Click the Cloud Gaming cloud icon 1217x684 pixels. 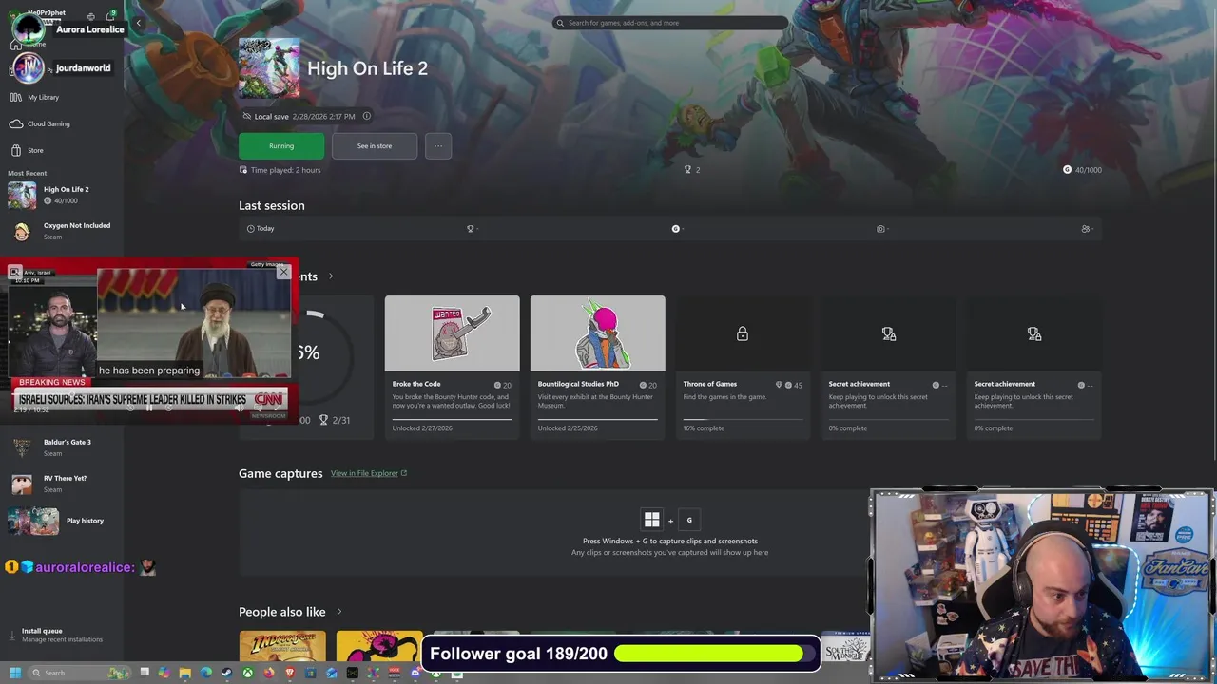coord(16,123)
